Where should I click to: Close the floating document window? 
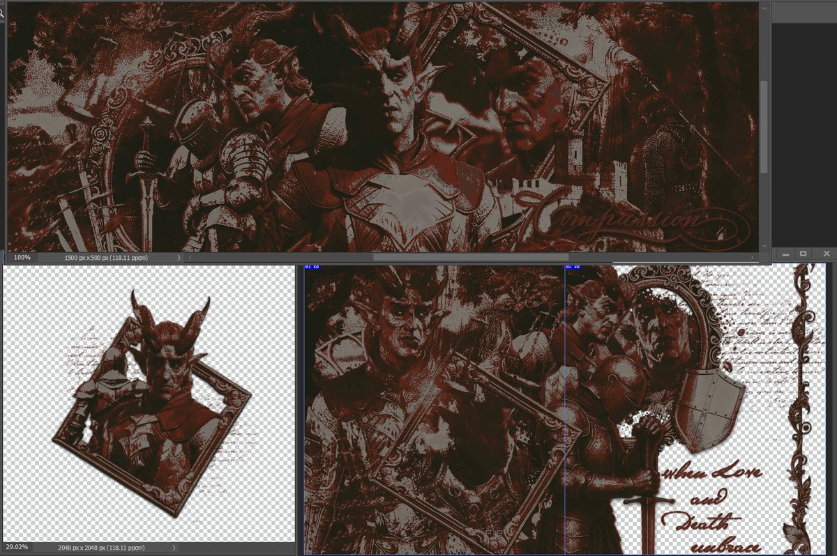click(x=827, y=254)
